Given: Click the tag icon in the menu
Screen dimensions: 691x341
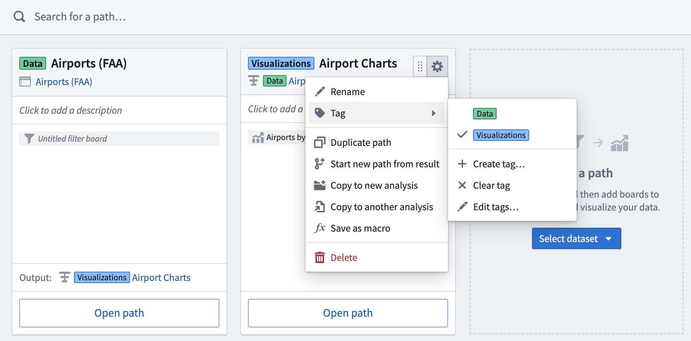Looking at the screenshot, I should pyautogui.click(x=319, y=113).
